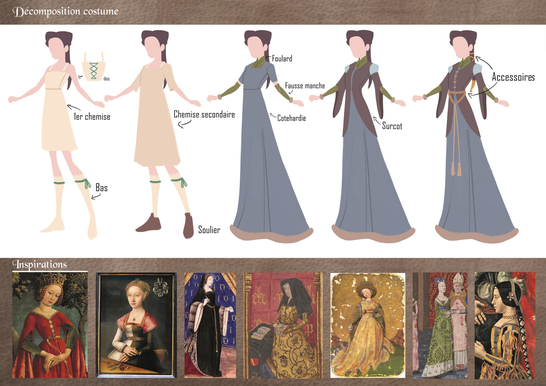Screen dimensions: 546x386
Task: Click the 'Décomposition costume' title
Action: pos(65,12)
